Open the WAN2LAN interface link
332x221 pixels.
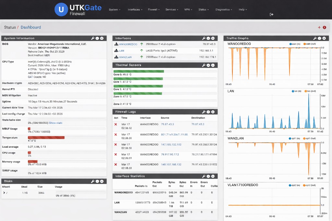[x=125, y=57]
